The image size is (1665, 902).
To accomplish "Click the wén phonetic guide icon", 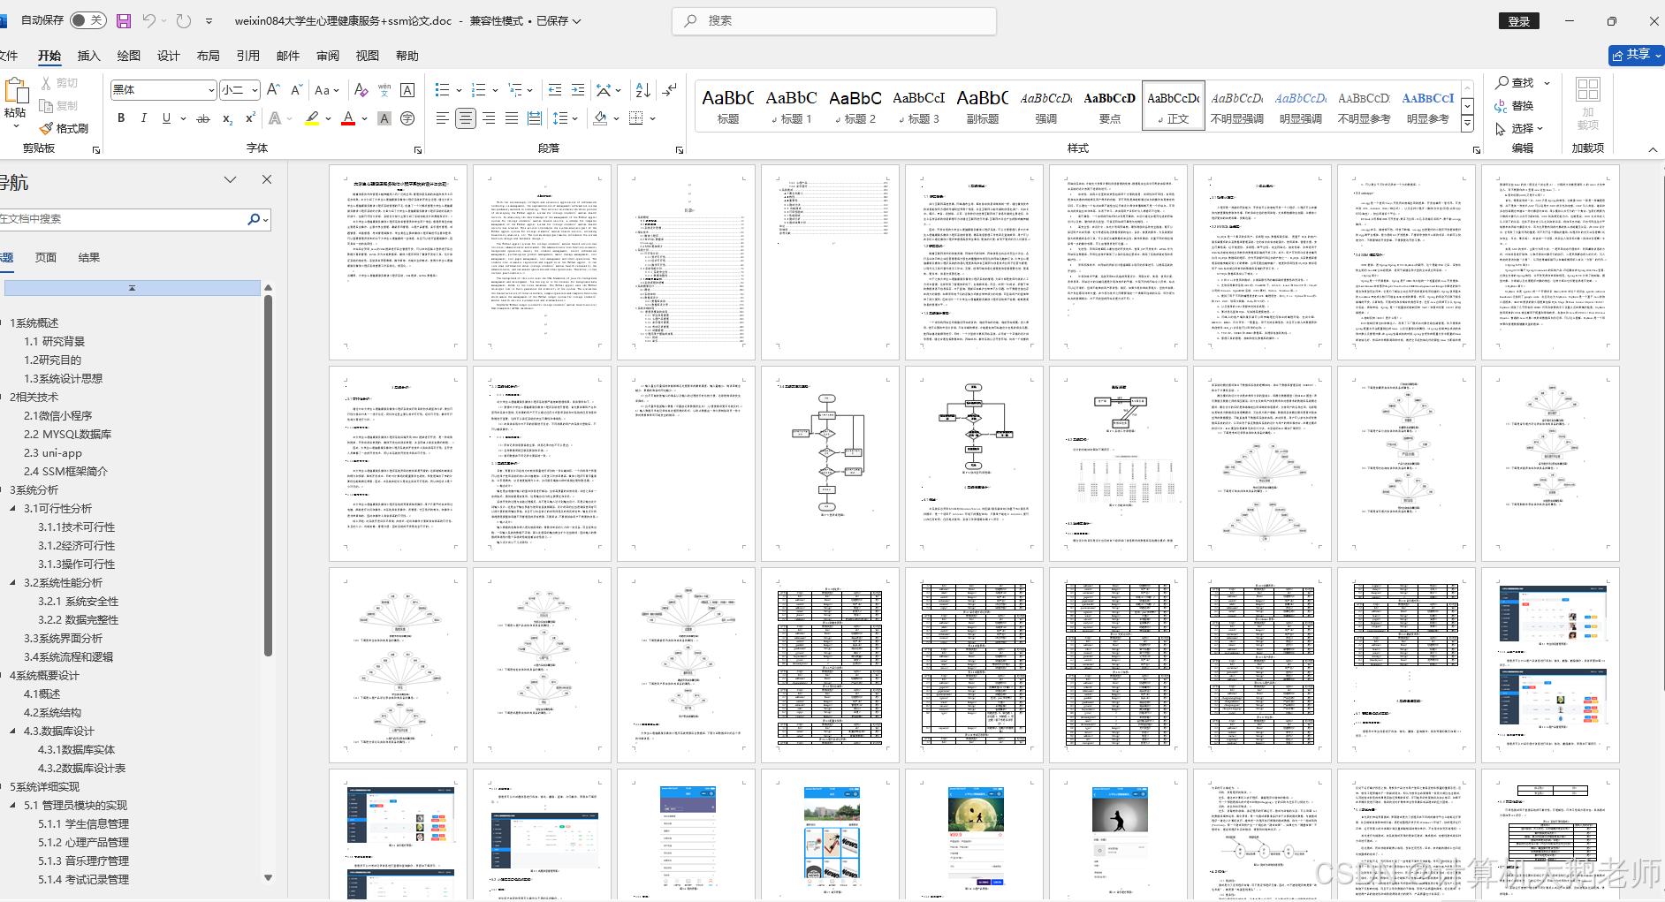I will 384,90.
